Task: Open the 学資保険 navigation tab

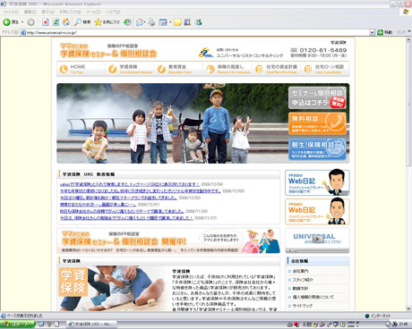Action: point(130,69)
